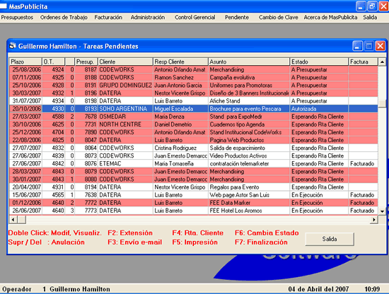Viewport: 389px width, 294px height.
Task: Click the Cristina Rodriguez cell
Action: (x=180, y=148)
